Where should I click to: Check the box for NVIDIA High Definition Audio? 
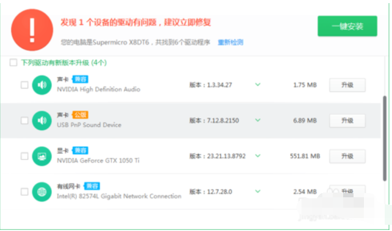tap(24, 85)
